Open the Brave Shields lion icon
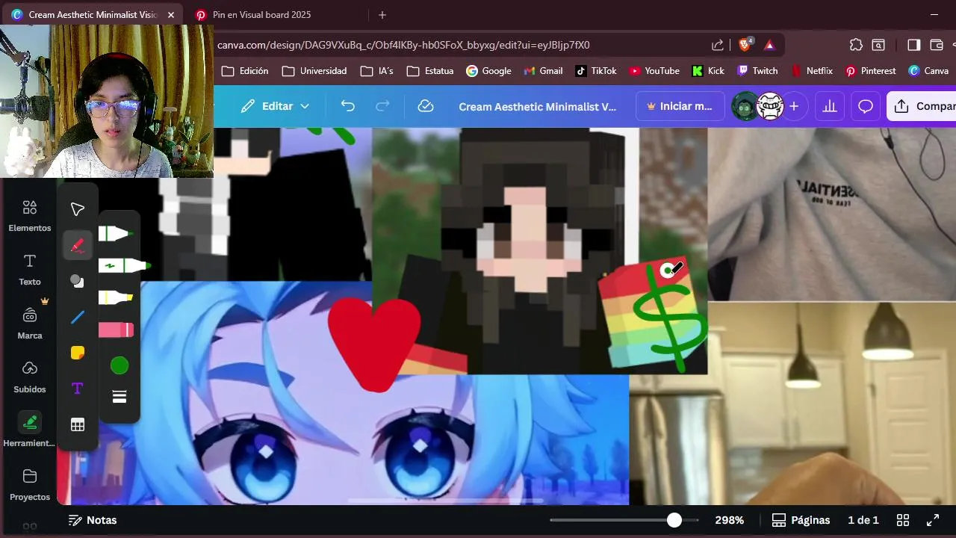 745,45
